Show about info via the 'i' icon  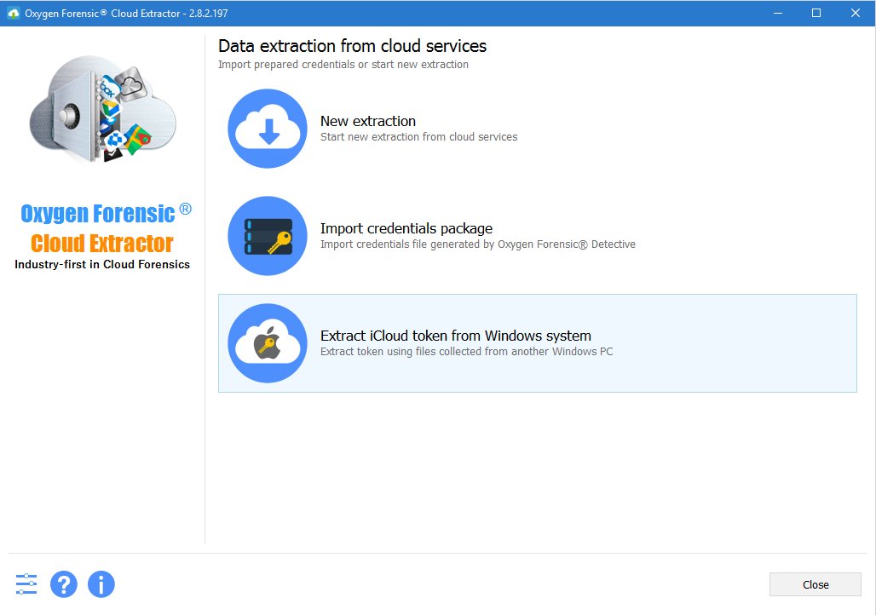click(101, 584)
